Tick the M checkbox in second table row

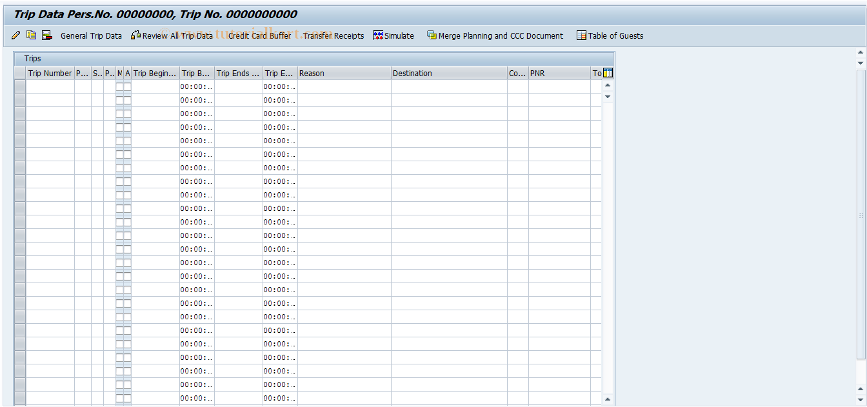pos(119,100)
